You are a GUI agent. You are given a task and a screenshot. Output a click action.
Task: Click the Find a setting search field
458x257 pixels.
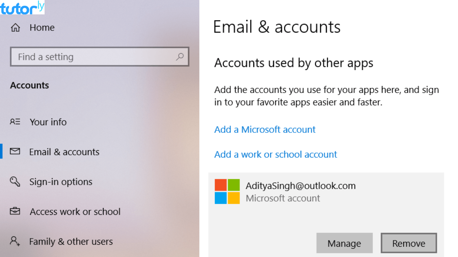point(94,57)
